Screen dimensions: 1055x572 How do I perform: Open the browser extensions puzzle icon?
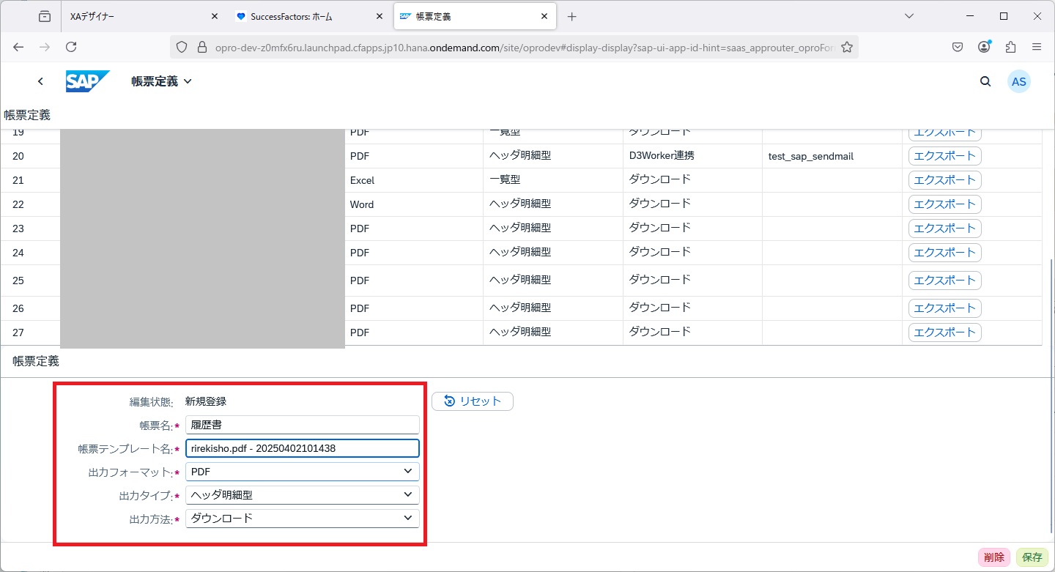[x=1010, y=47]
